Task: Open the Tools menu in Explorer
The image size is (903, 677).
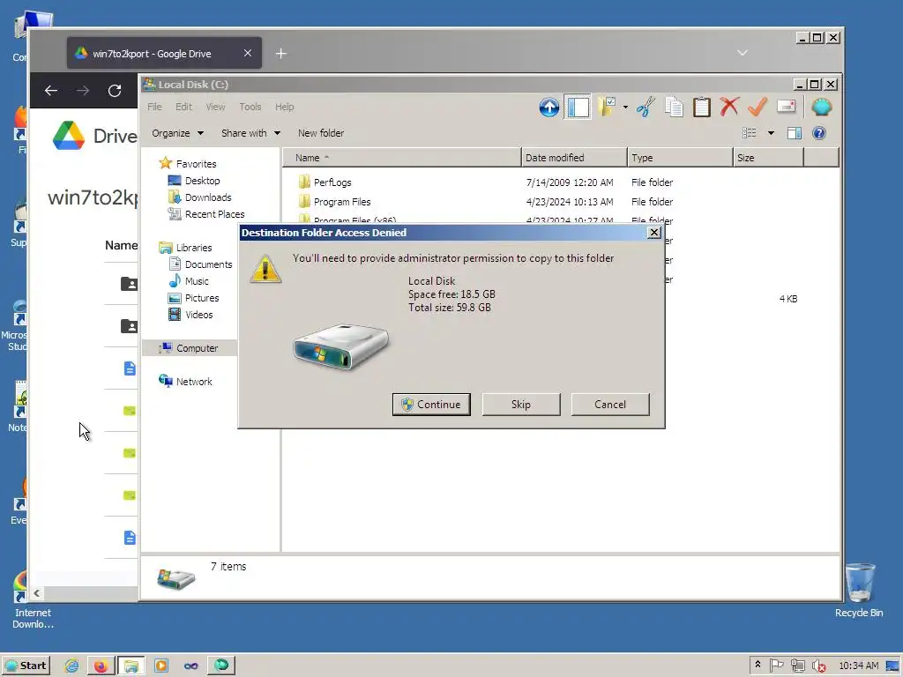Action: 250,107
